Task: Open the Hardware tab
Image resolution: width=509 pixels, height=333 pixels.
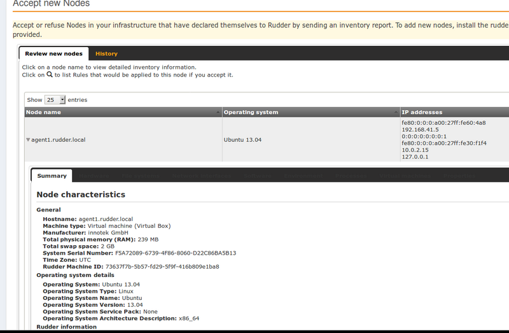Action: pos(94,176)
